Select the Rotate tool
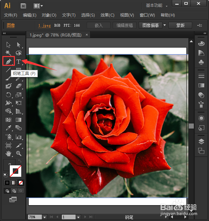Viewport: 209px width, 221px height. point(8,95)
